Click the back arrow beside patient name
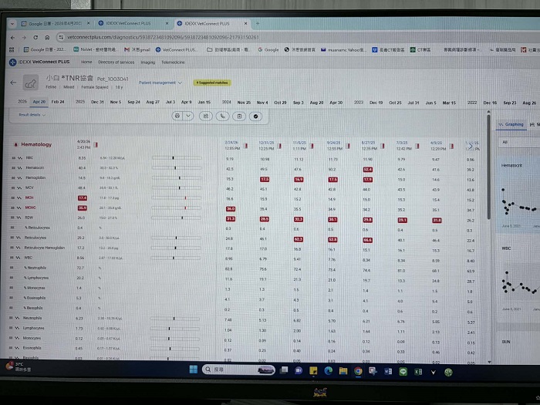This screenshot has width=540, height=405. click(x=13, y=83)
